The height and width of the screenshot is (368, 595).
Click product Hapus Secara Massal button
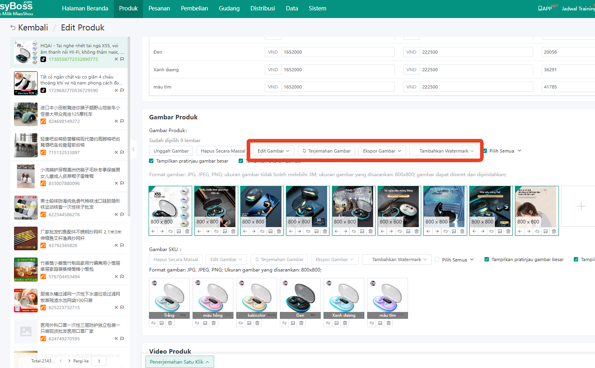pos(223,151)
